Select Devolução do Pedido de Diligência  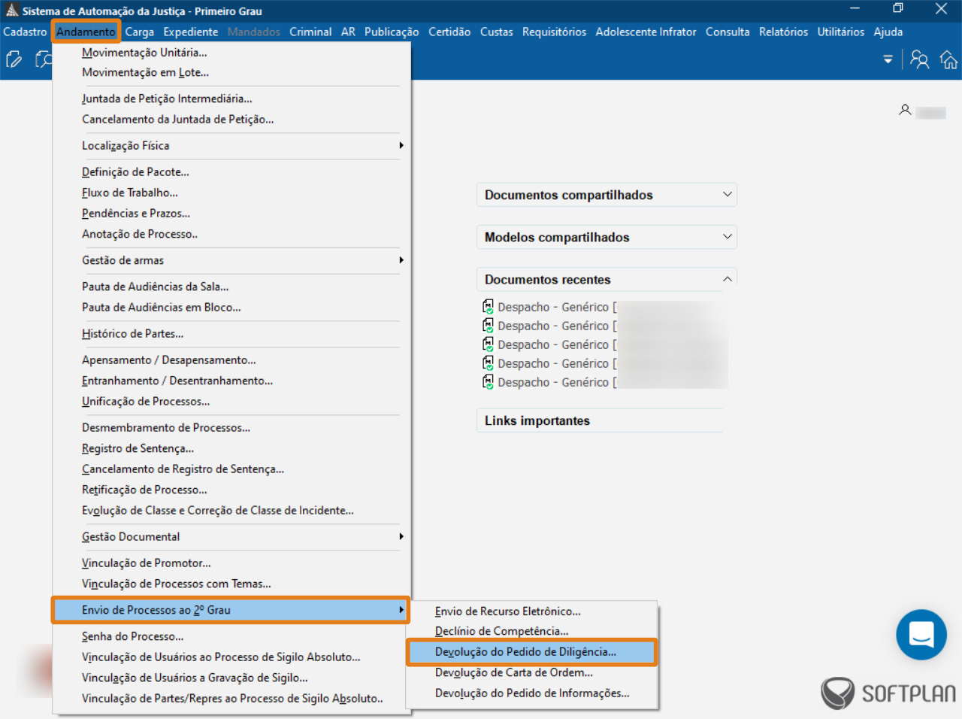click(x=525, y=652)
